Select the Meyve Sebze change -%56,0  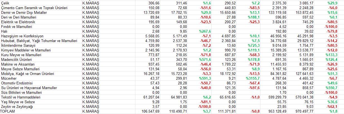pos(205,69)
